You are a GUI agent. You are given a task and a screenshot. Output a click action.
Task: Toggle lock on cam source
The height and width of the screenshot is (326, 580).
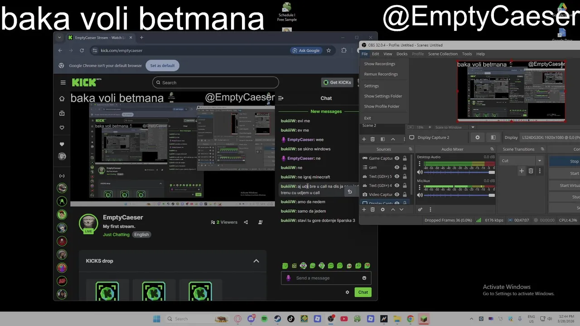[x=405, y=167]
